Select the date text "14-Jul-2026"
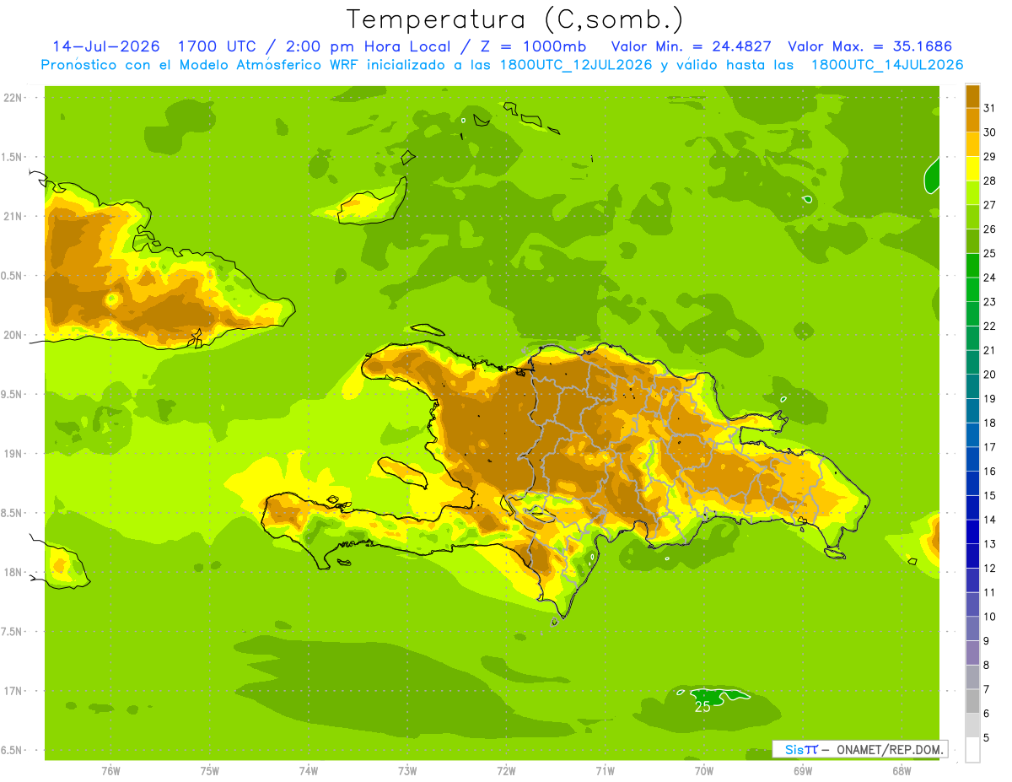This screenshot has width=1012, height=782. [106, 46]
